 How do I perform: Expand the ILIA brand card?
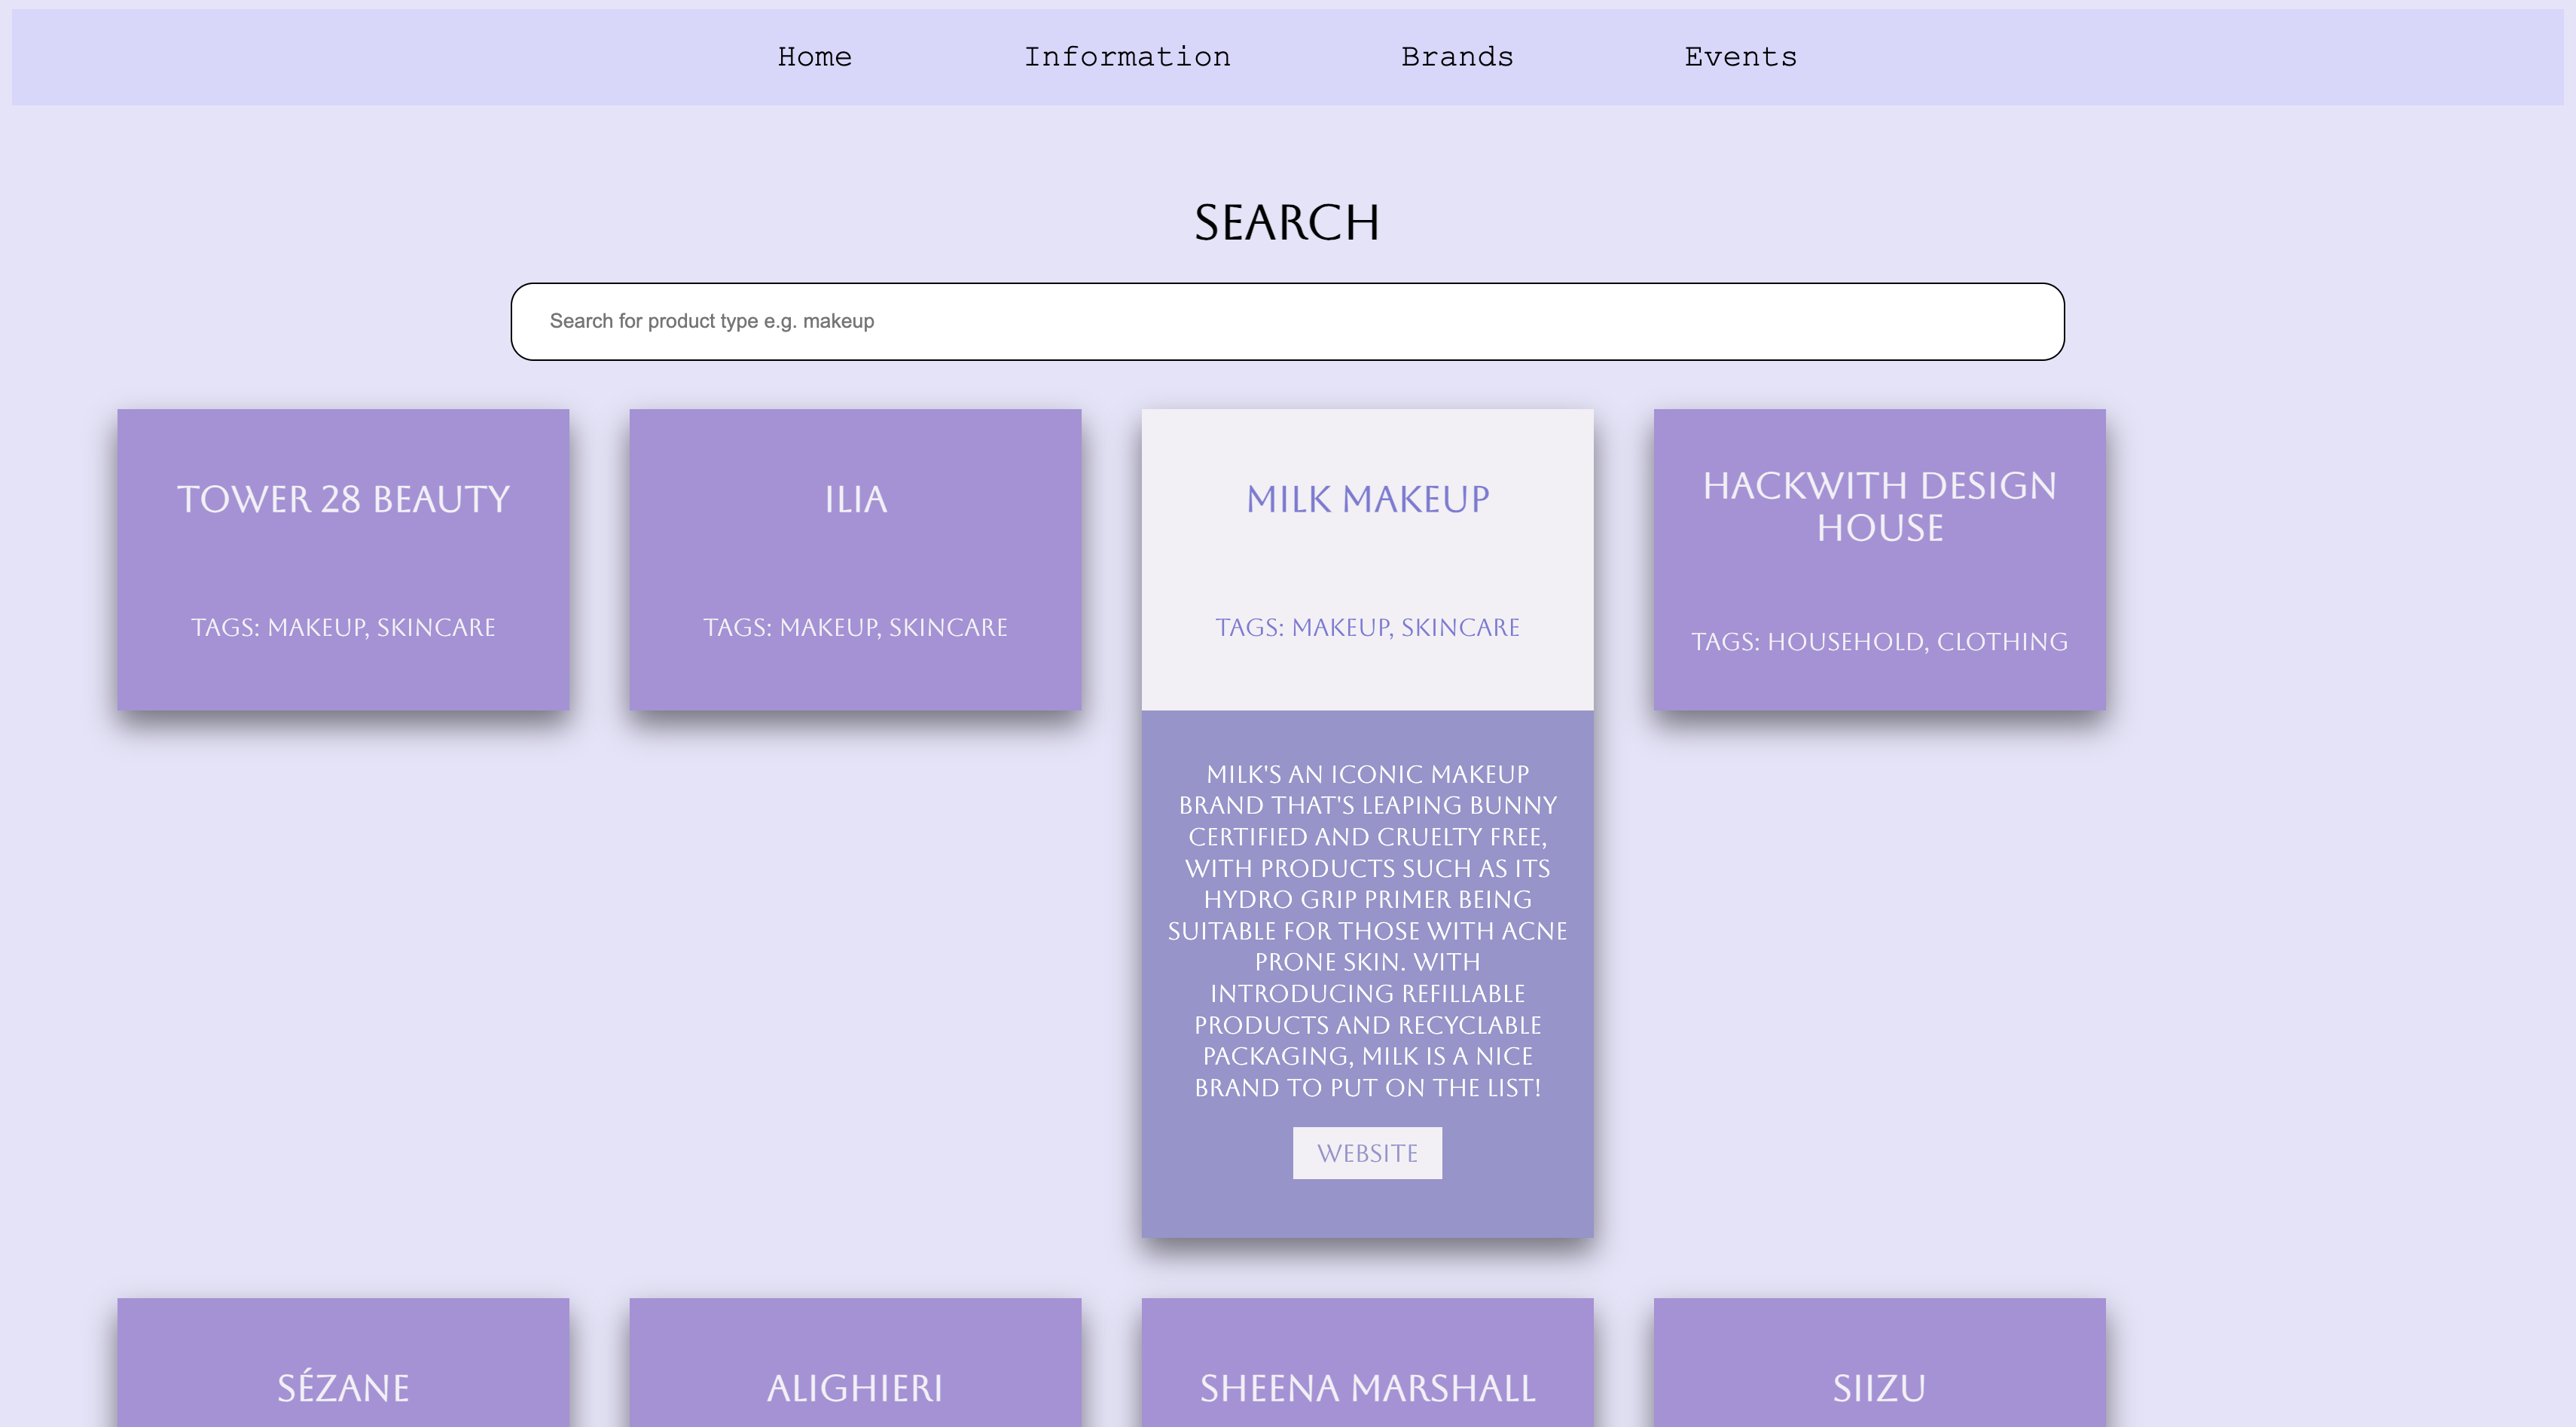click(x=855, y=499)
